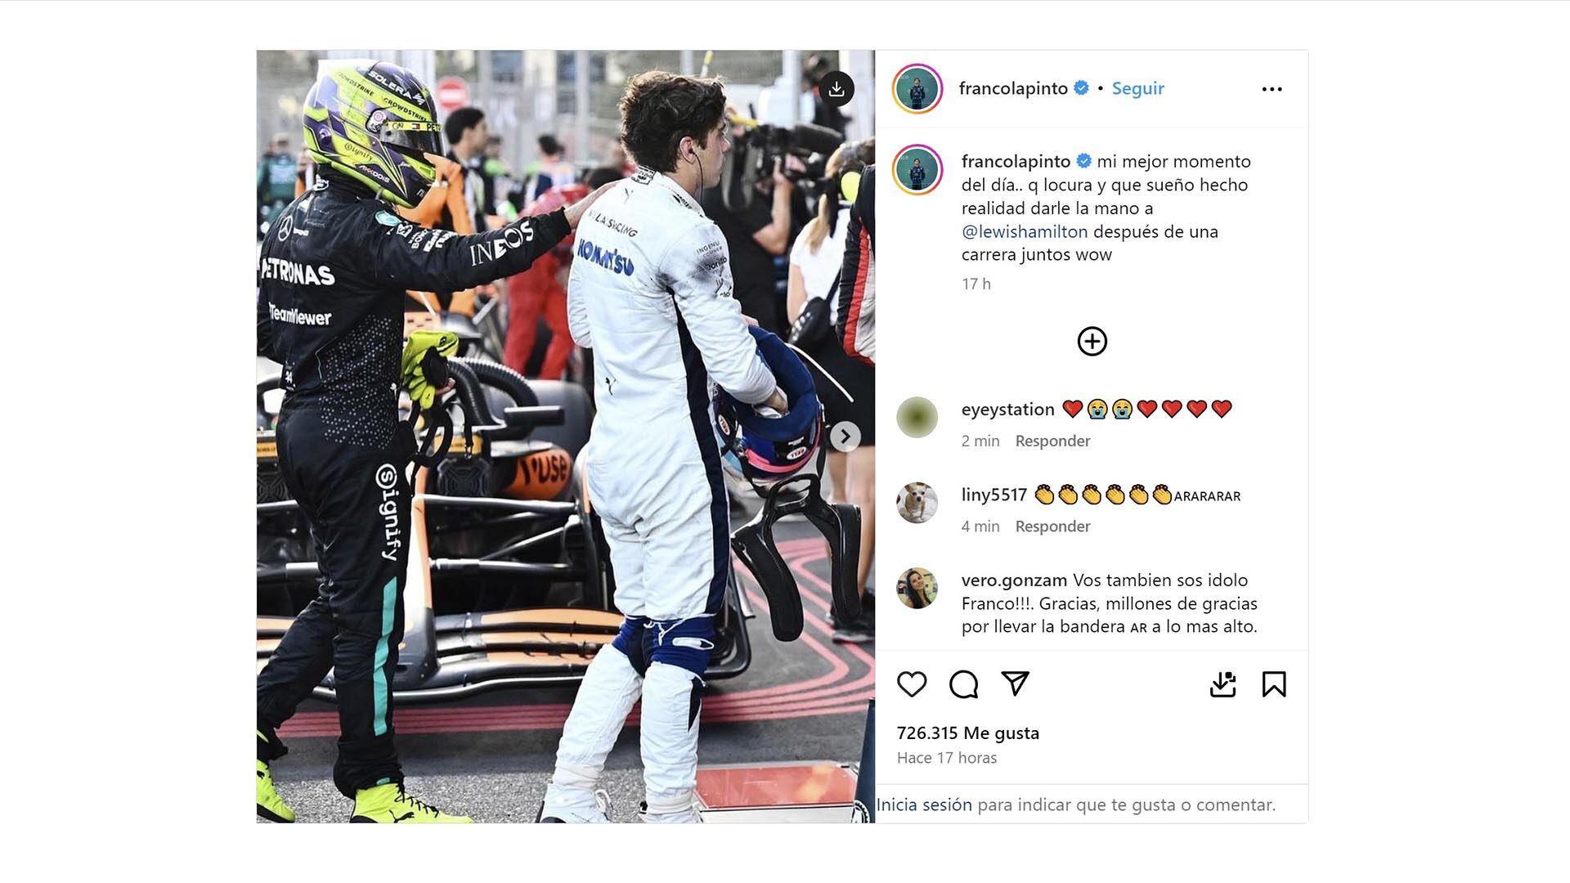This screenshot has width=1570, height=883.
Task: Open the three dots options menu
Action: (1272, 89)
